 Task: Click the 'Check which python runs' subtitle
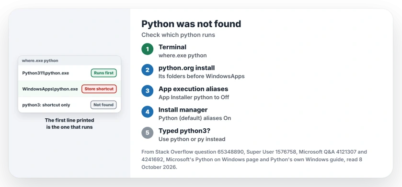pyautogui.click(x=178, y=35)
